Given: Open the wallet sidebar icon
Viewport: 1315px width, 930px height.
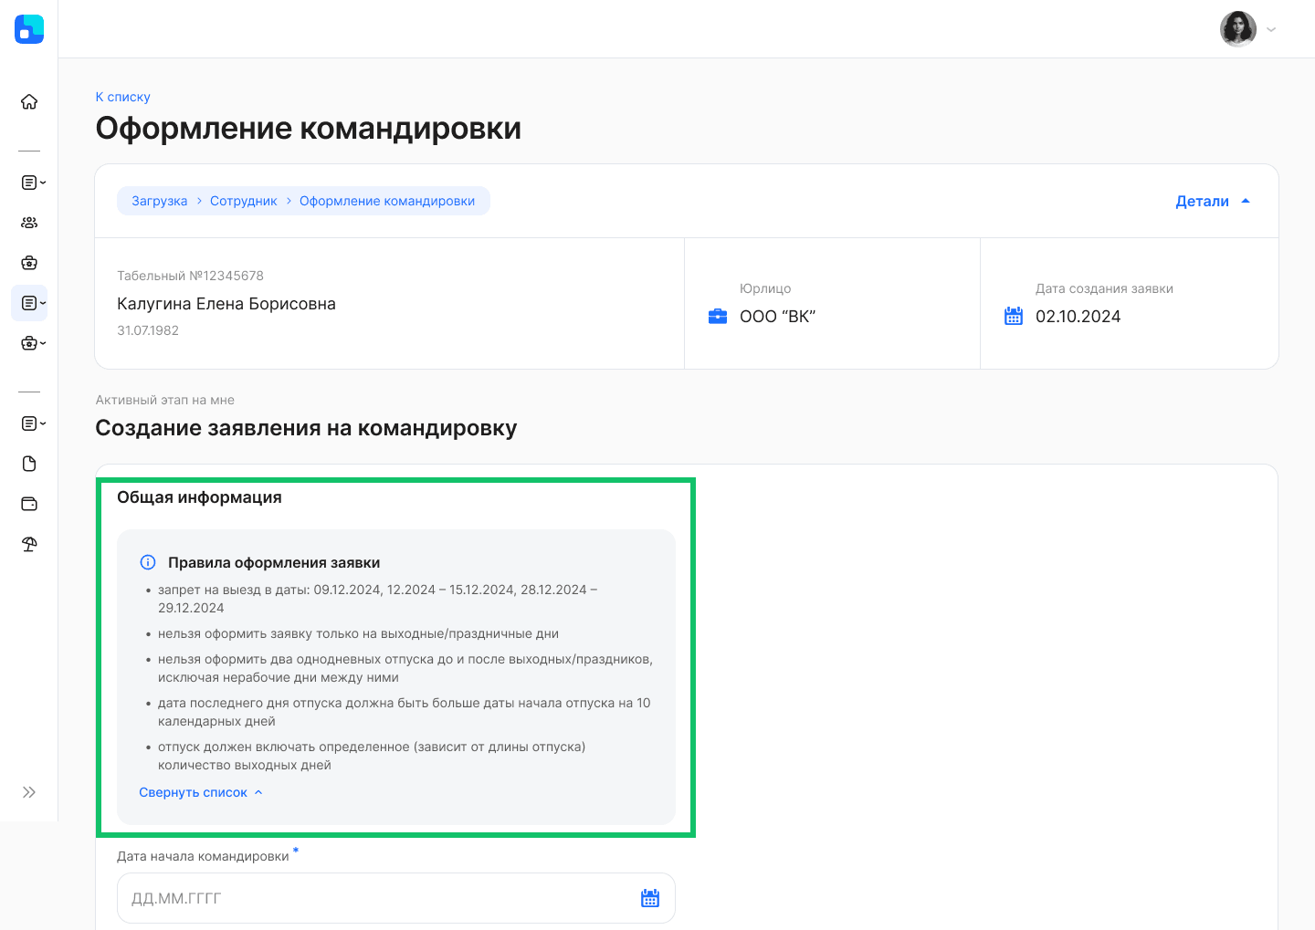Looking at the screenshot, I should [29, 504].
